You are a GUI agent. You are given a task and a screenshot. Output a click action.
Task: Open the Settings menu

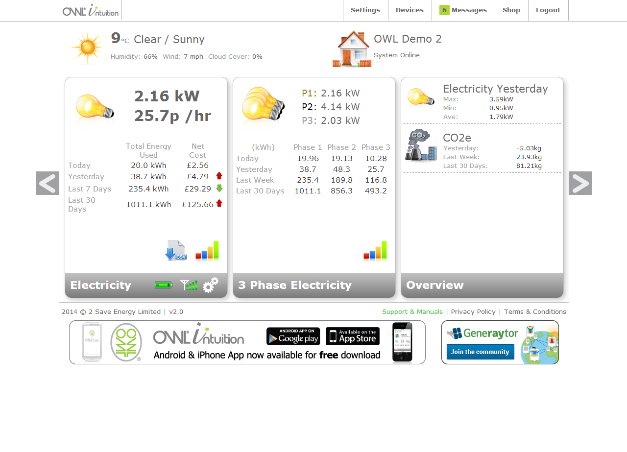pos(365,10)
